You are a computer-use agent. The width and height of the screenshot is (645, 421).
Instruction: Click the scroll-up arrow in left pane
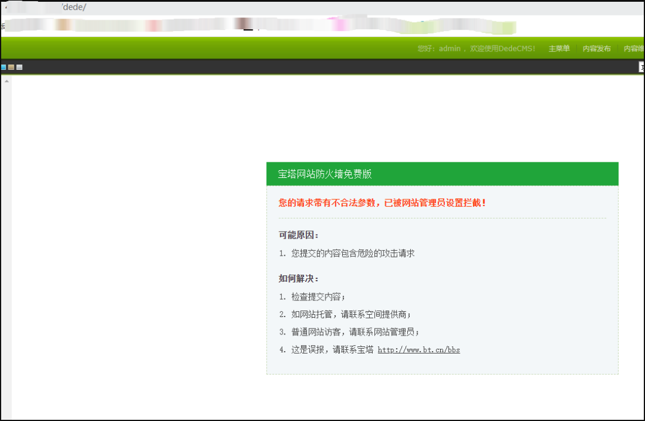(7, 81)
